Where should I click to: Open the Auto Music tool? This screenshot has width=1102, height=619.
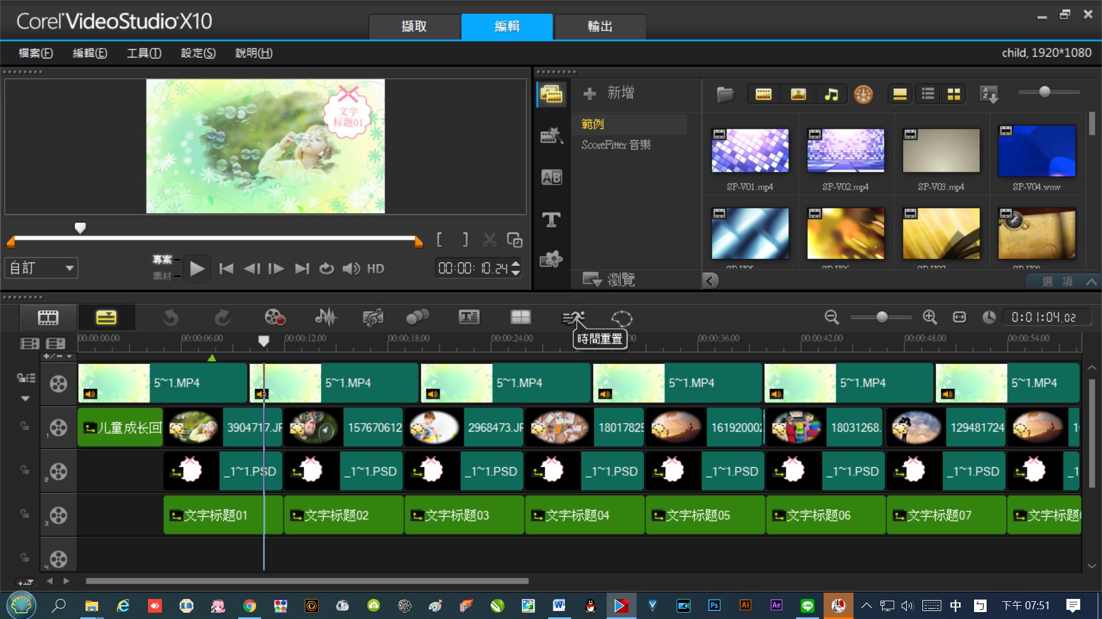(x=373, y=318)
